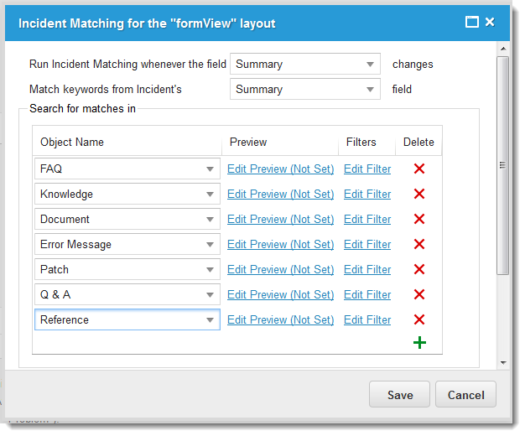The height and width of the screenshot is (436, 525).
Task: Open the Reference object name dropdown
Action: [210, 320]
